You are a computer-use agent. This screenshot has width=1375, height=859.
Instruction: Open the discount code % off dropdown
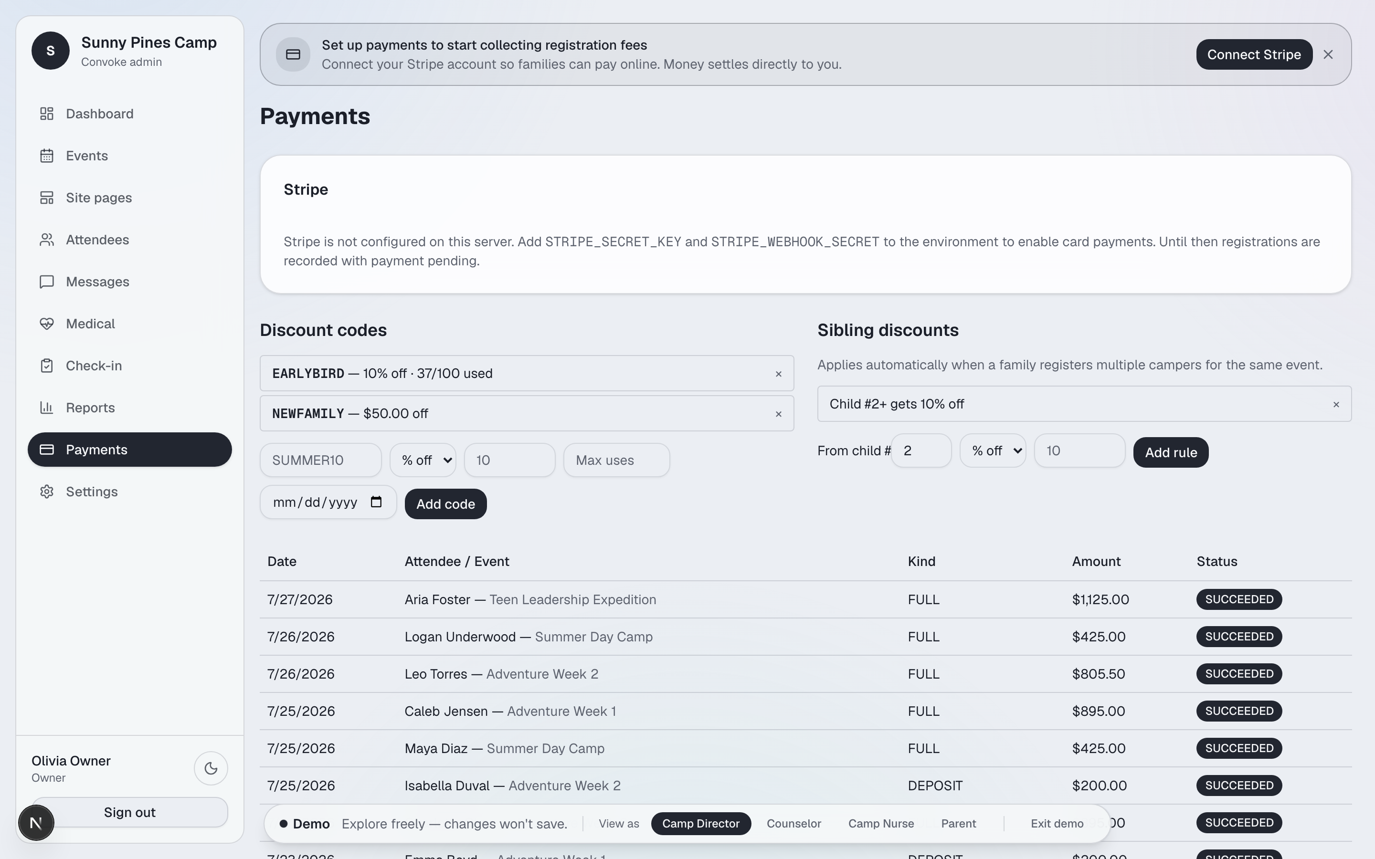pos(423,460)
